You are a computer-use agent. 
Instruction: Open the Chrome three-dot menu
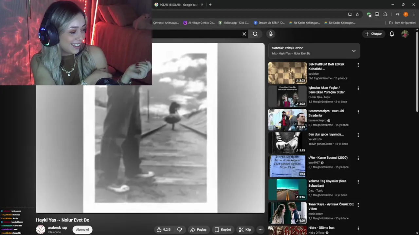coord(414,14)
